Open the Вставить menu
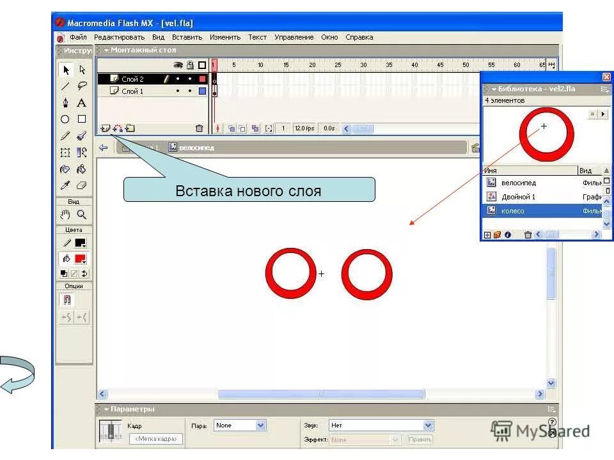The image size is (614, 460). 187,37
